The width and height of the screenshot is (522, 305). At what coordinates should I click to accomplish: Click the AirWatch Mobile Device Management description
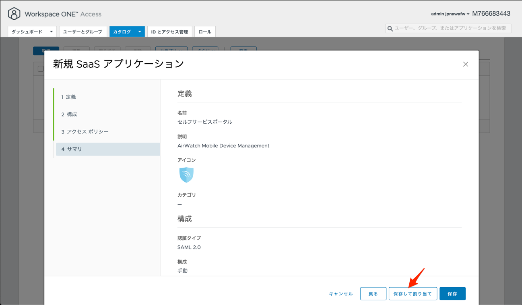[223, 146]
